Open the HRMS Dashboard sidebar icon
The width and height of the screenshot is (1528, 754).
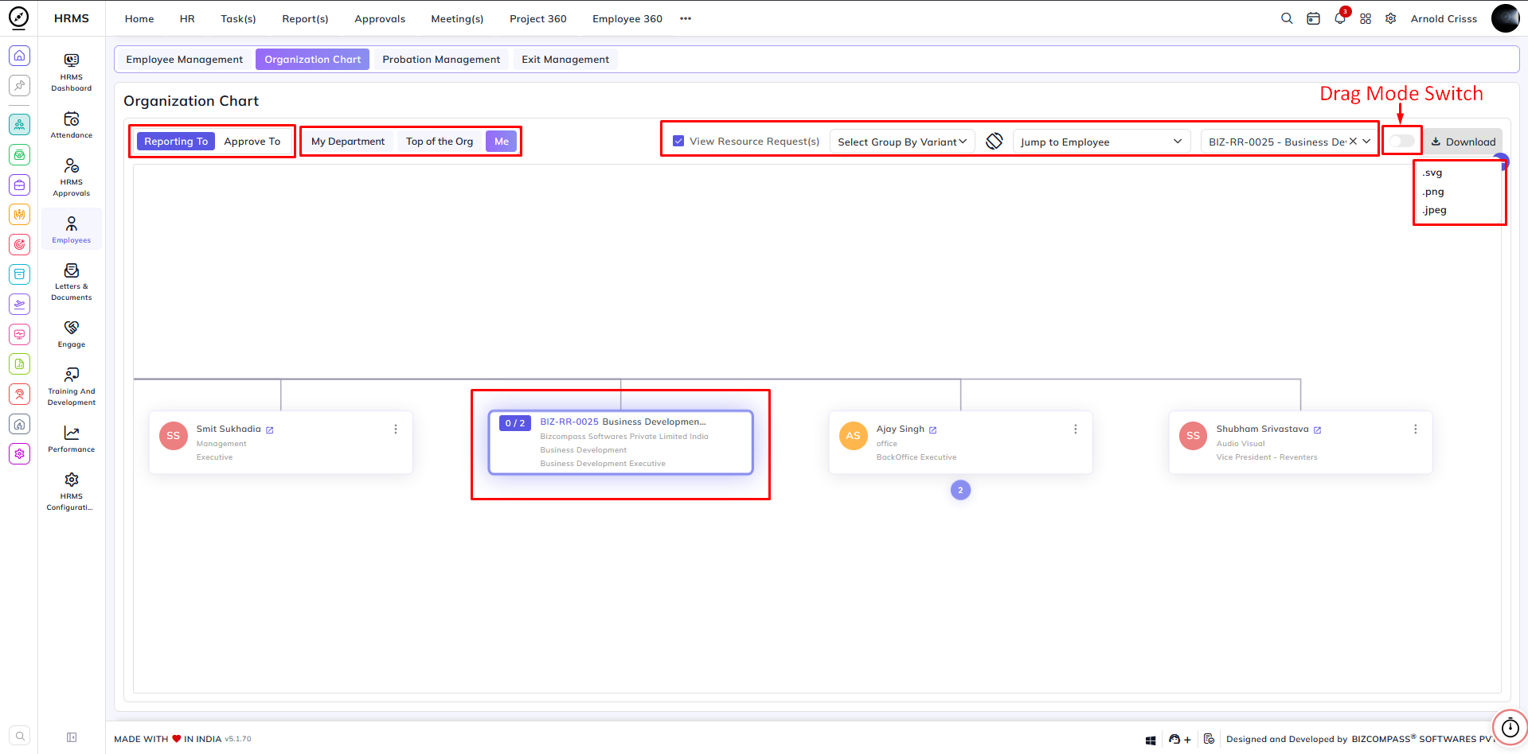click(x=72, y=60)
